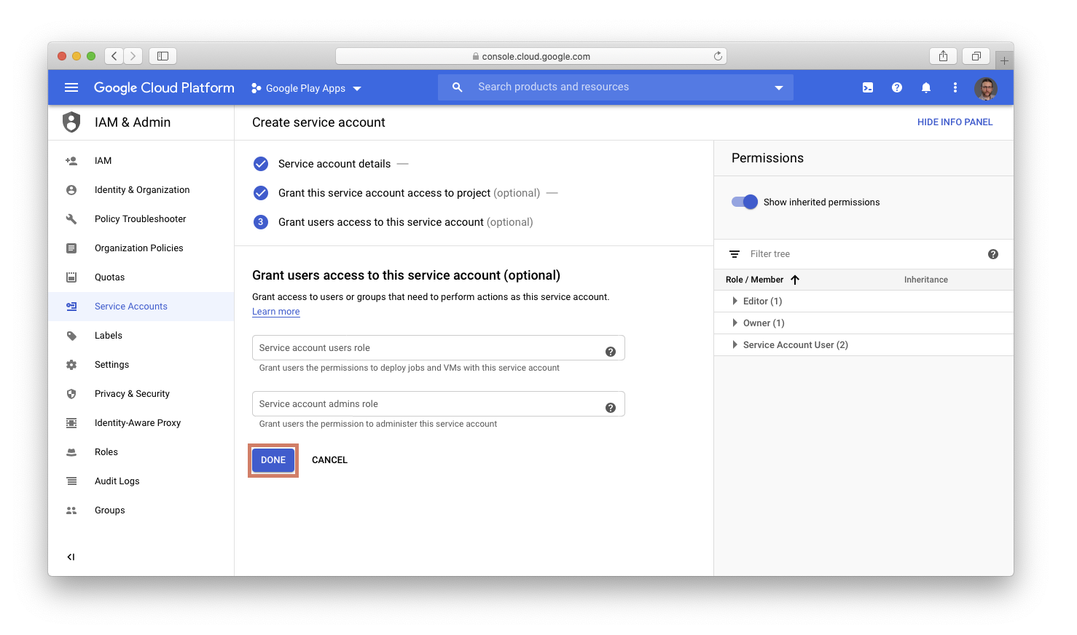Click the IAM add-person icon
This screenshot has width=1077, height=635.
click(71, 161)
